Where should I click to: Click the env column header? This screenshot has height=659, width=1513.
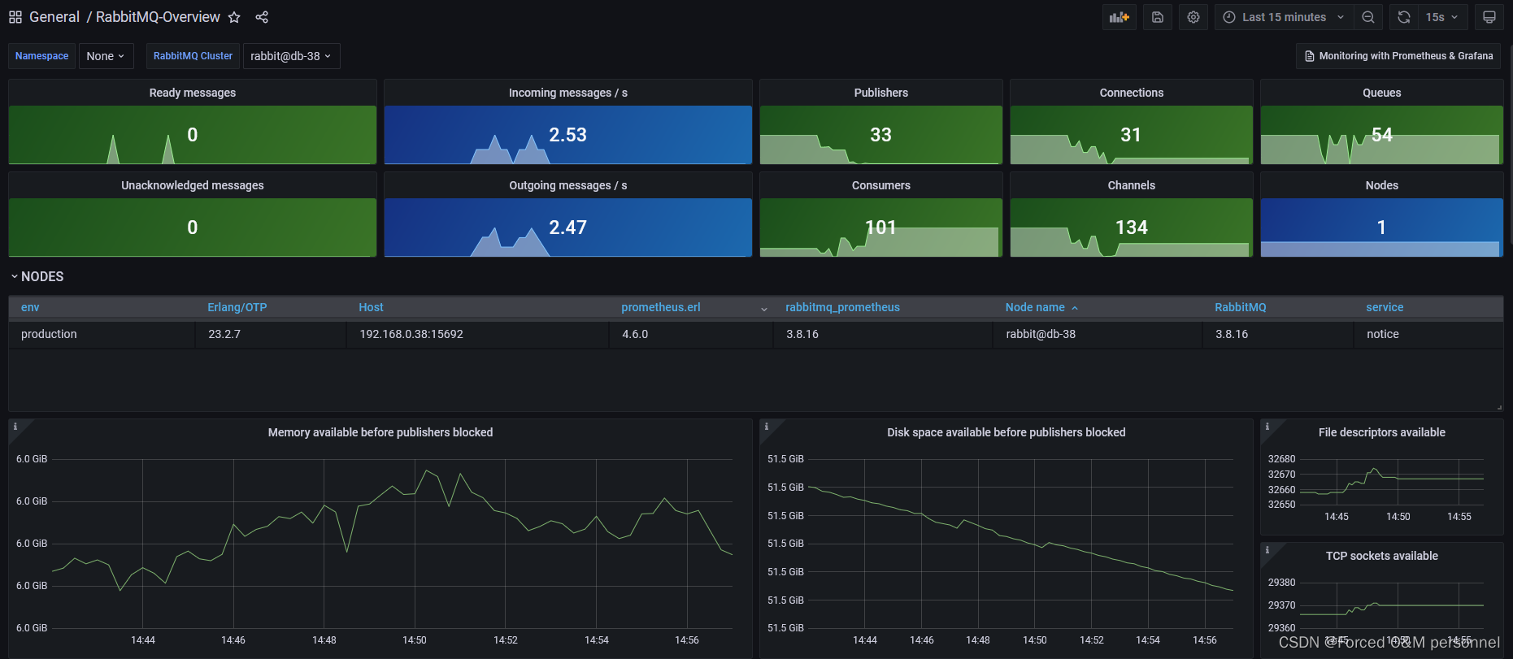pos(30,307)
